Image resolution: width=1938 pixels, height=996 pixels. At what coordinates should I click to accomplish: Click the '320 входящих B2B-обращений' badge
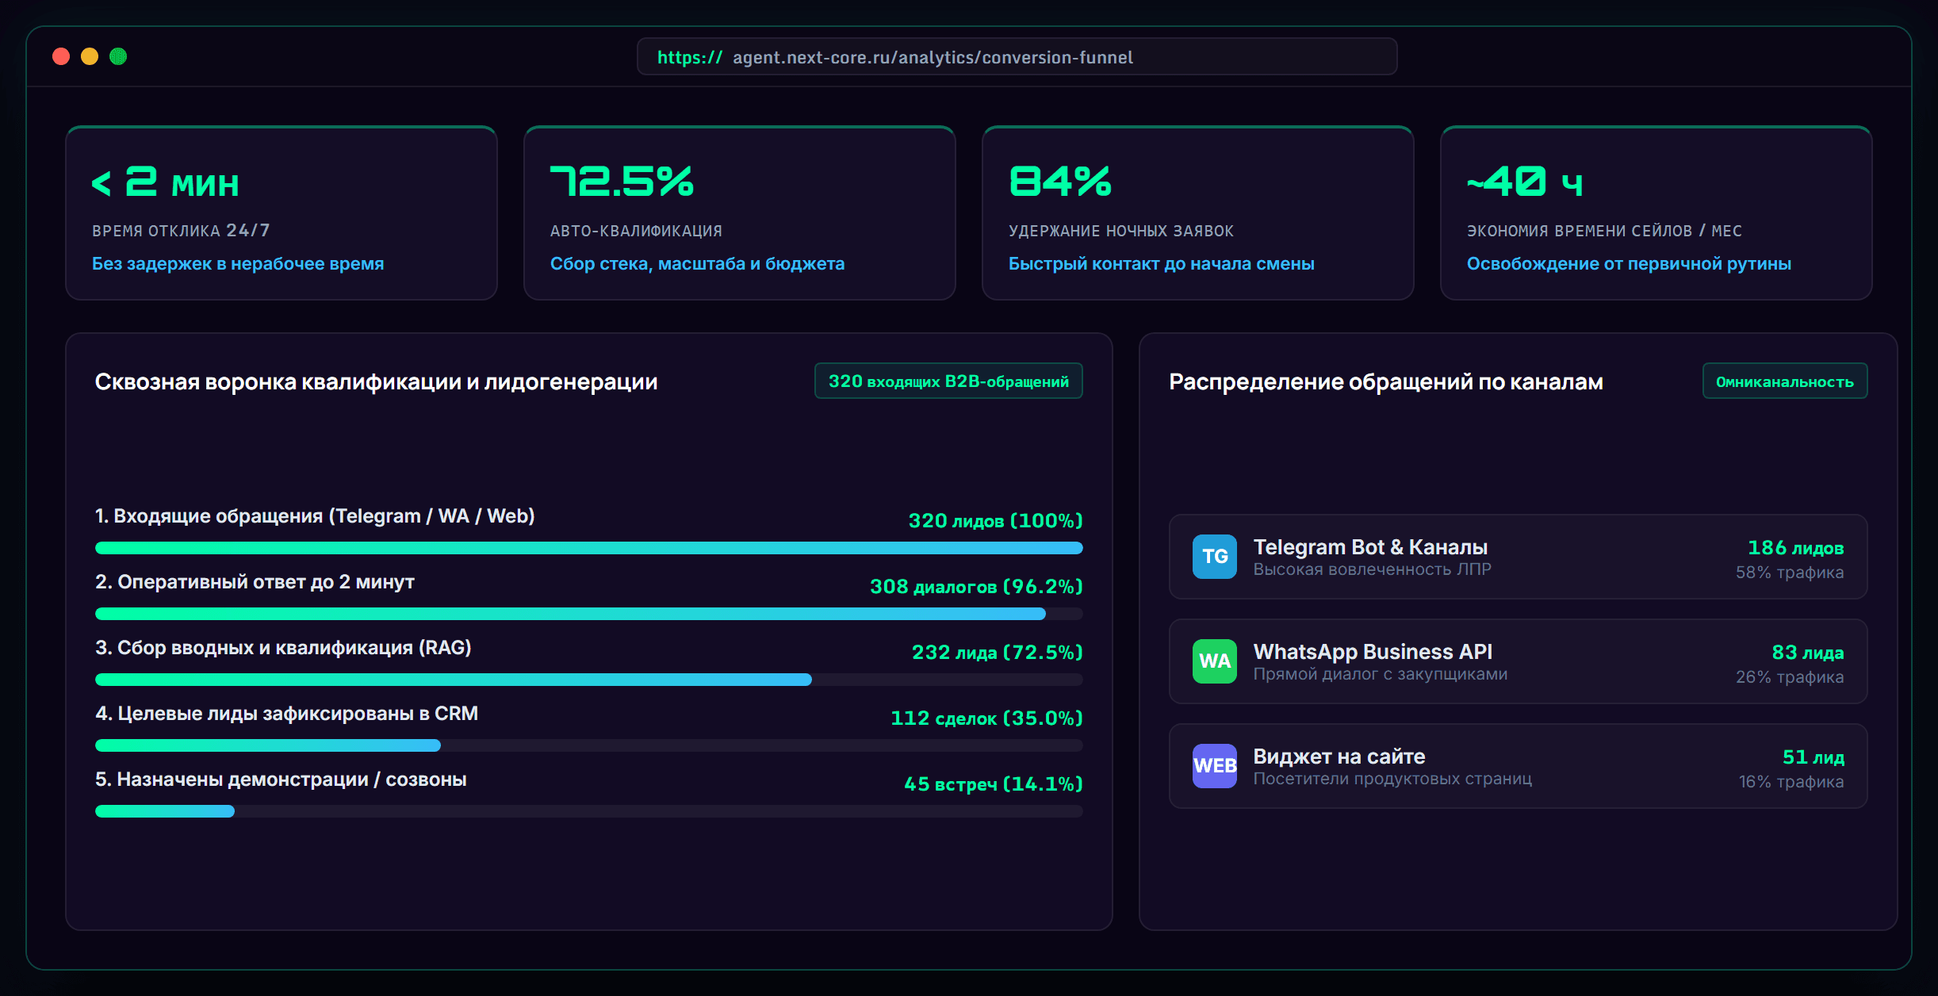coord(948,381)
